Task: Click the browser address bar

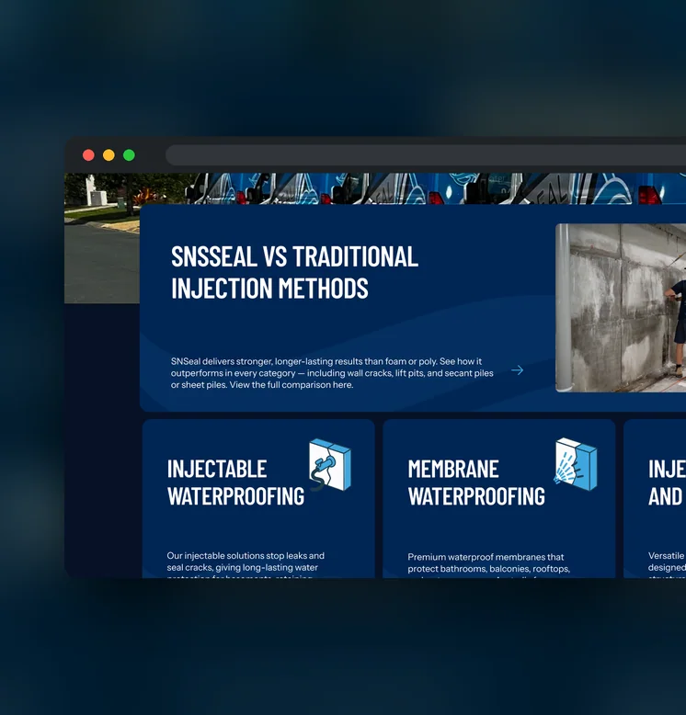Action: pos(426,155)
